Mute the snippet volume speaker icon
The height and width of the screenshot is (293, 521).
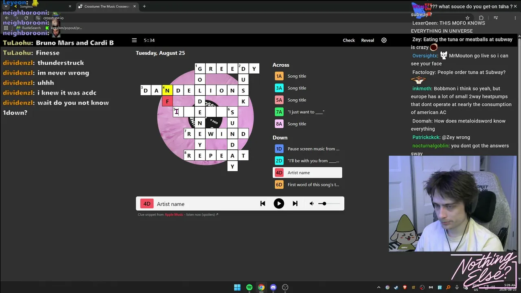[311, 203]
